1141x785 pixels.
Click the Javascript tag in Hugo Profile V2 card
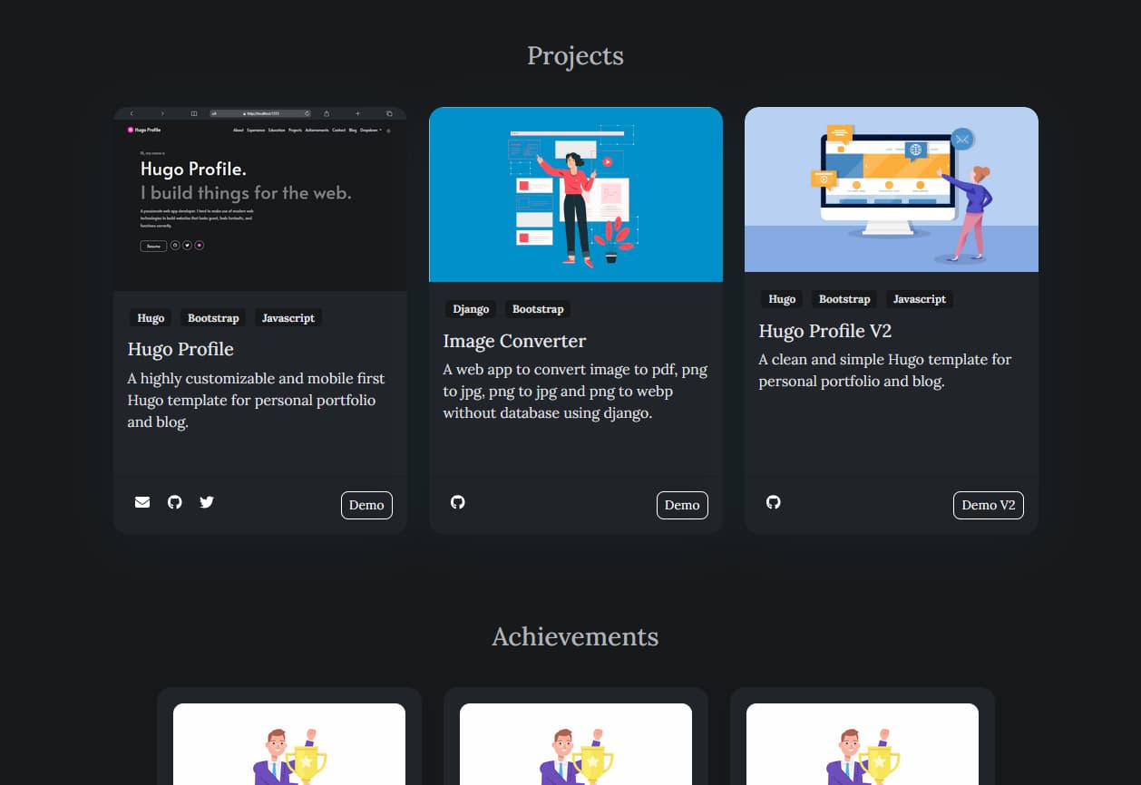coord(919,299)
